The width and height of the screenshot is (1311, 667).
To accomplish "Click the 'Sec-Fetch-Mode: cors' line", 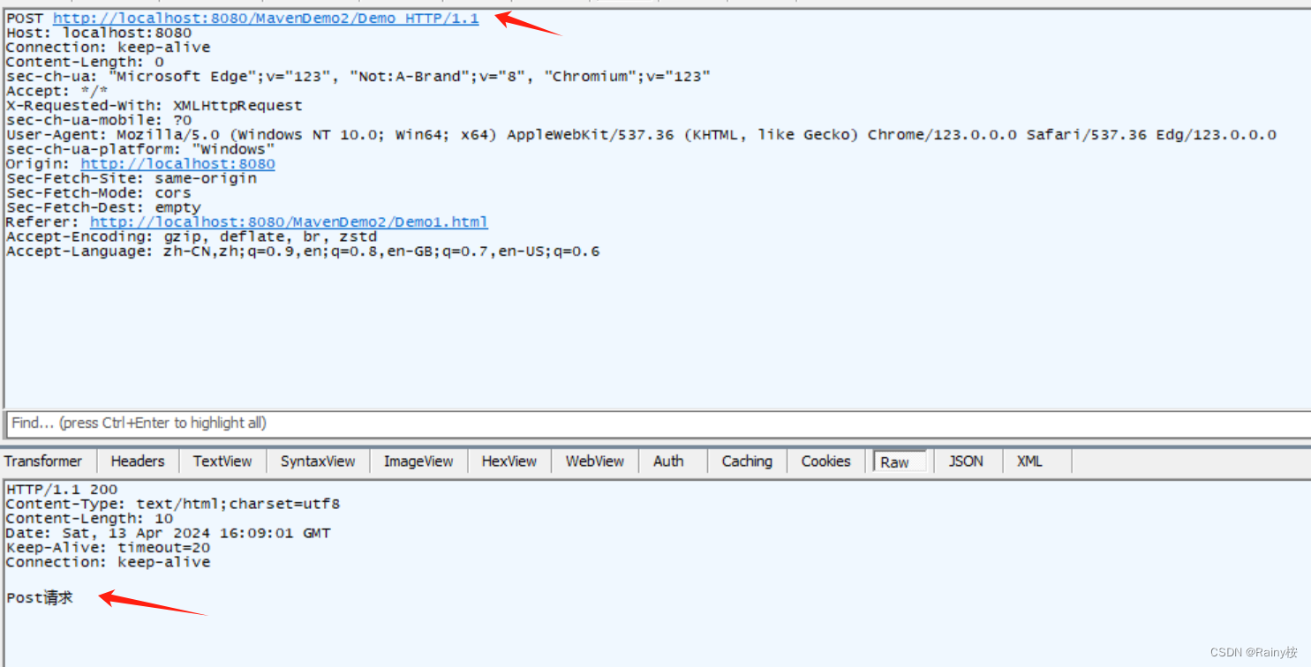I will (99, 193).
